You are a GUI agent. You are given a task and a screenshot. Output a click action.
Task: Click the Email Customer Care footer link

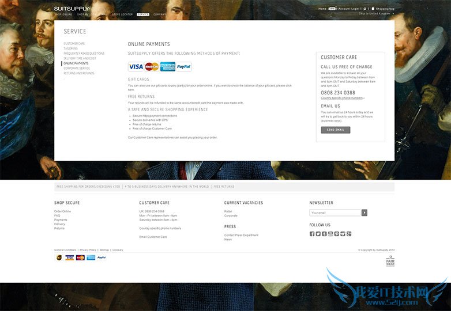click(x=153, y=237)
